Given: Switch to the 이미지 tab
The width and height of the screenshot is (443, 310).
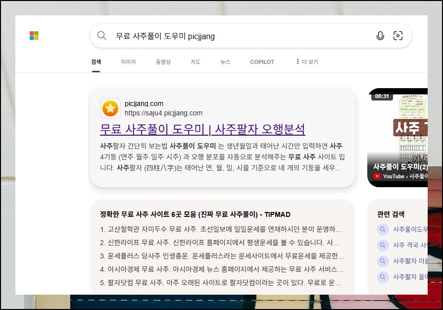Looking at the screenshot, I should pyautogui.click(x=128, y=62).
